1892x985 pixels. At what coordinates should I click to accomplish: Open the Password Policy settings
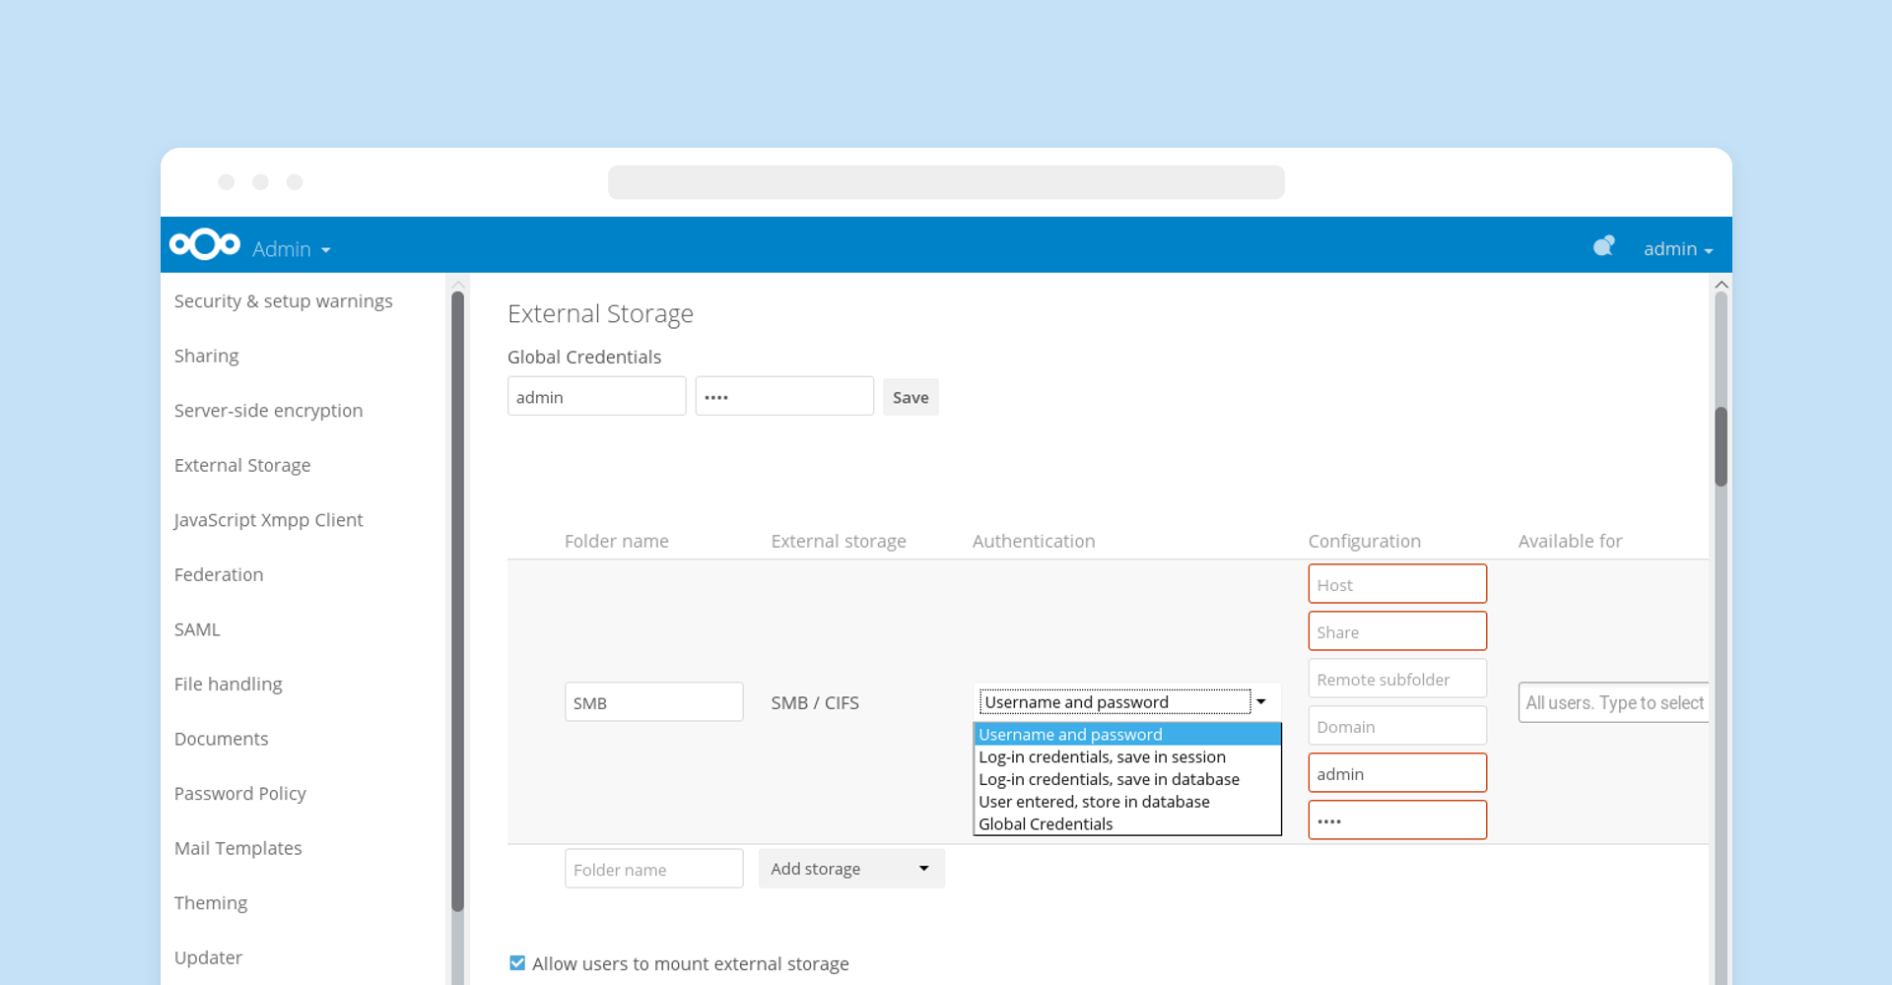pyautogui.click(x=239, y=793)
